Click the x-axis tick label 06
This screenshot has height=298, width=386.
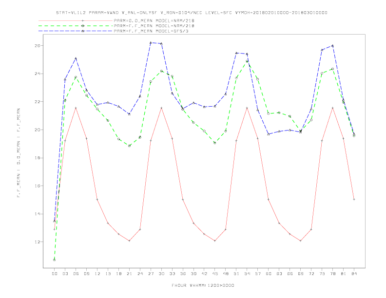(76, 274)
